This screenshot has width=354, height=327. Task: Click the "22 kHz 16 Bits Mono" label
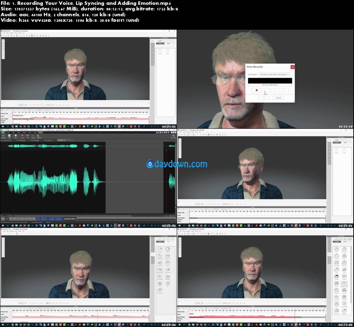point(270,85)
